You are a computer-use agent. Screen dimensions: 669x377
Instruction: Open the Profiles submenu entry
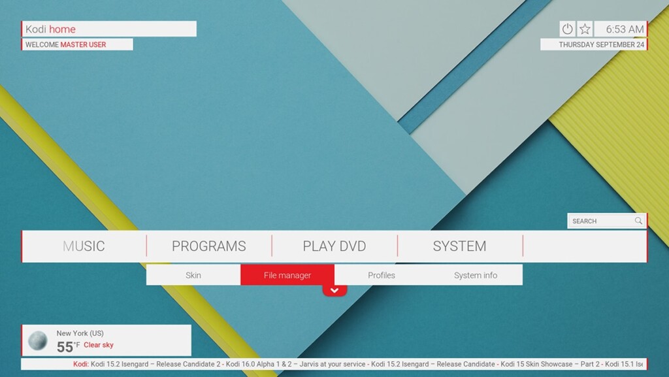tap(382, 275)
